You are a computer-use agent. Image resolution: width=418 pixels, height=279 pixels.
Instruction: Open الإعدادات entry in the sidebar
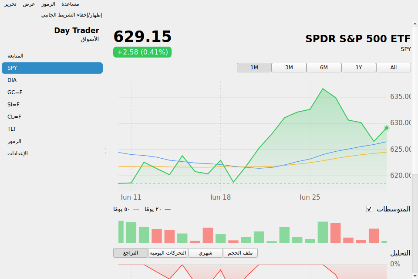point(52,153)
